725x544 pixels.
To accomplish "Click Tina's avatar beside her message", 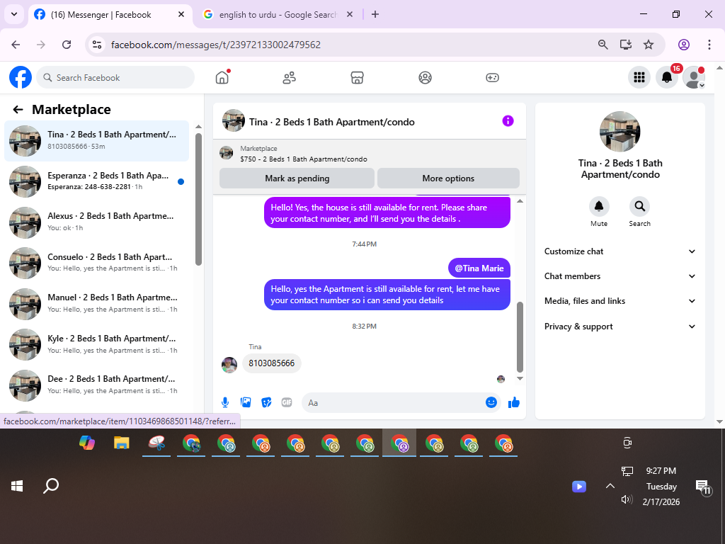I will pyautogui.click(x=229, y=365).
